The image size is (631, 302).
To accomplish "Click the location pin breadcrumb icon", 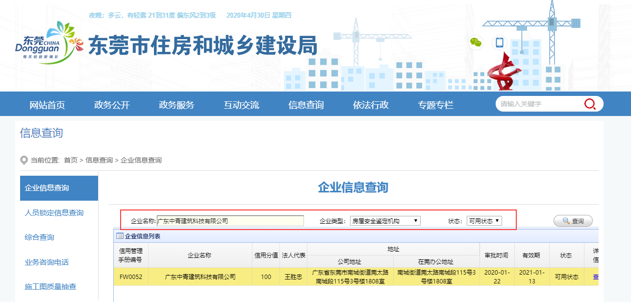I will pyautogui.click(x=23, y=160).
